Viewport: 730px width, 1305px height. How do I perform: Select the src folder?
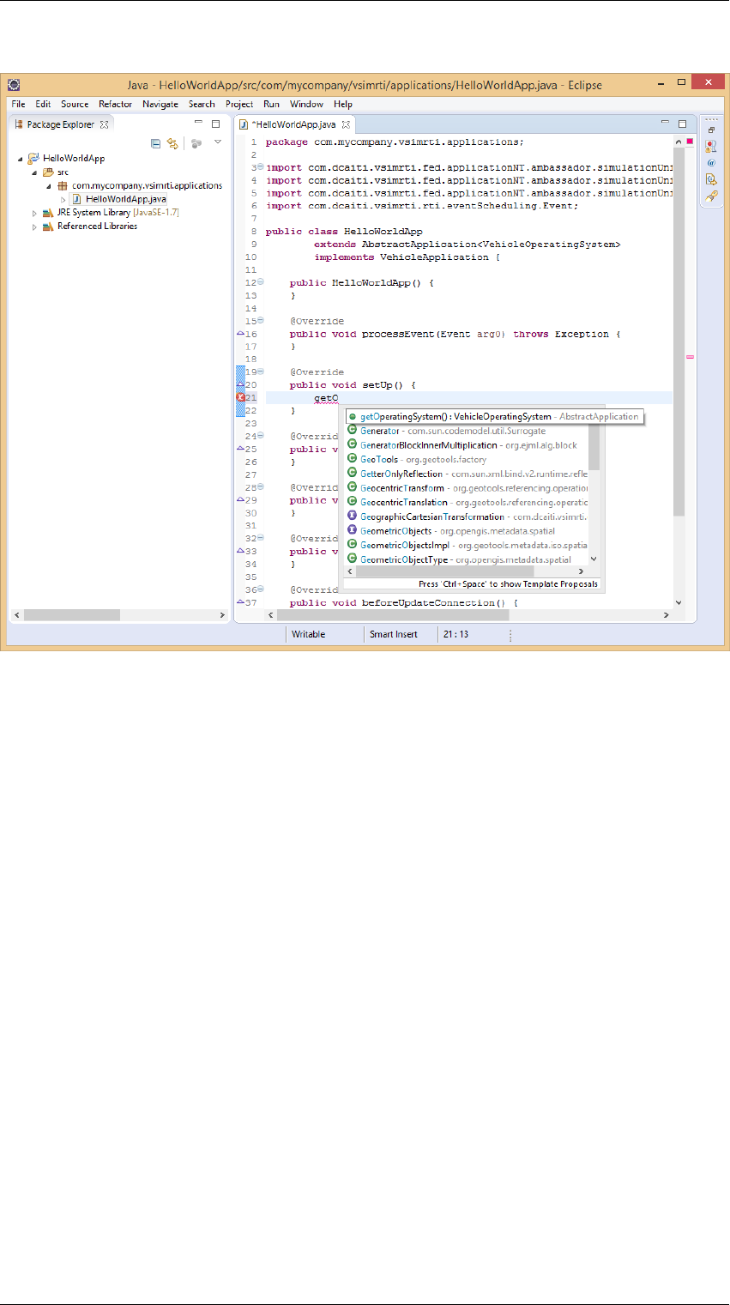click(63, 172)
